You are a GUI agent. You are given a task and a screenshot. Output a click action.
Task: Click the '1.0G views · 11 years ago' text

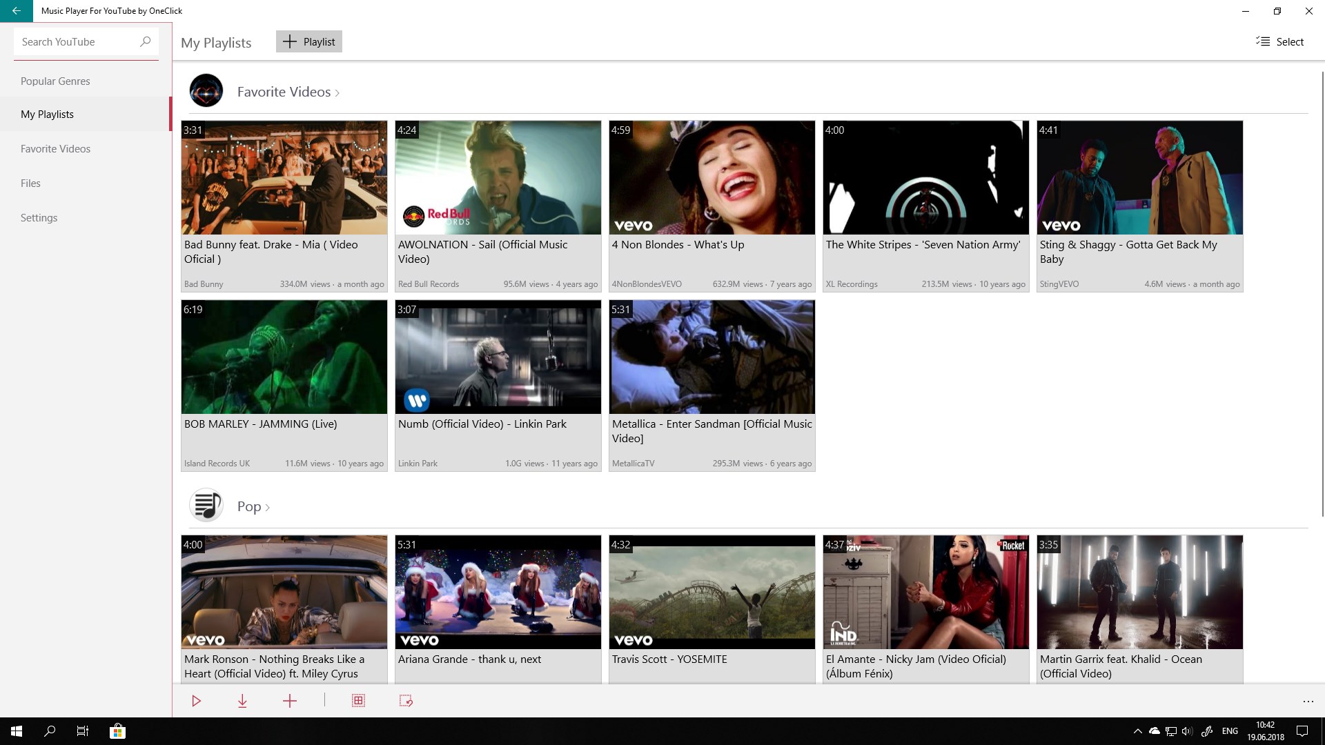551,464
